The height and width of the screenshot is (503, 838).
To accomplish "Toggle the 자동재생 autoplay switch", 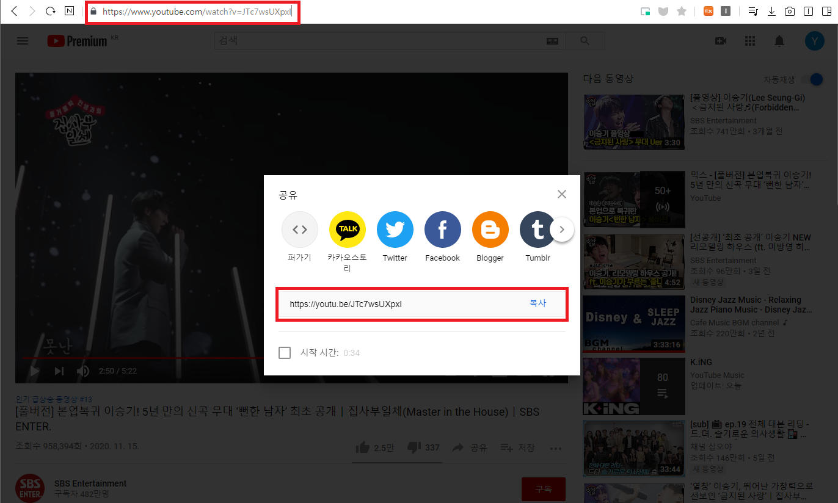I will pos(812,79).
